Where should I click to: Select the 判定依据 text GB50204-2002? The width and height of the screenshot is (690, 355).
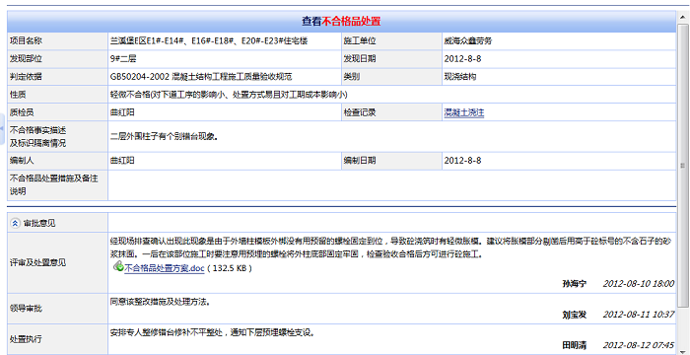pyautogui.click(x=140, y=77)
